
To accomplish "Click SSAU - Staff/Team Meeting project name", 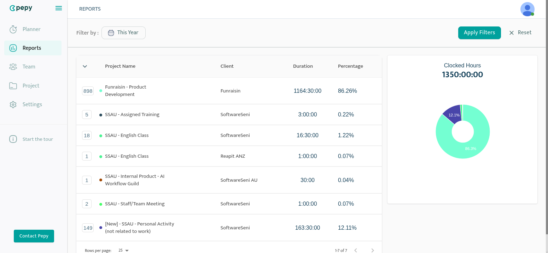I will [x=135, y=204].
